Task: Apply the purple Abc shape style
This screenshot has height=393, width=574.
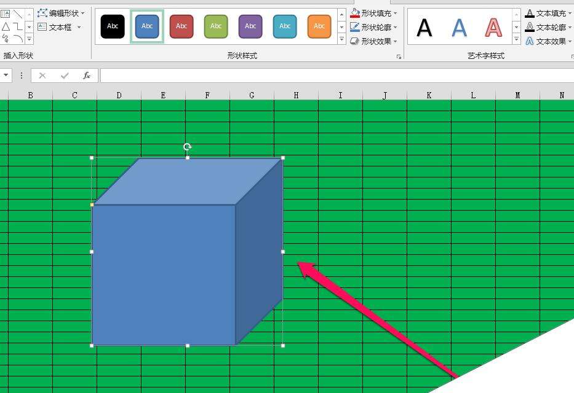Action: pos(250,26)
